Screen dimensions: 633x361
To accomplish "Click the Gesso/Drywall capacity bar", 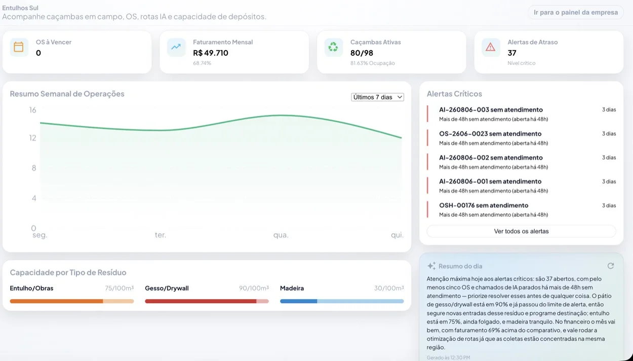I will [x=207, y=301].
